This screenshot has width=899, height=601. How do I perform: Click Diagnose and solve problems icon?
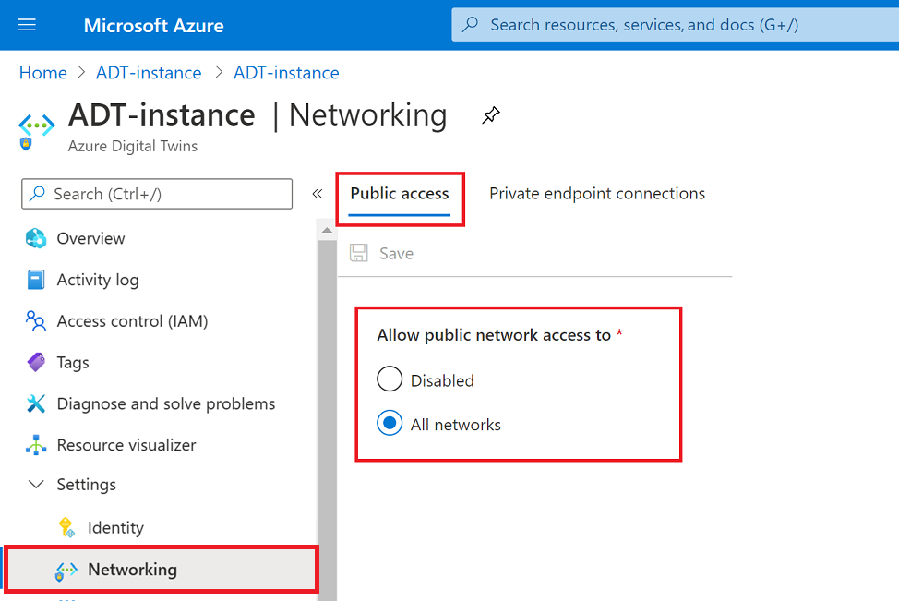pos(36,403)
